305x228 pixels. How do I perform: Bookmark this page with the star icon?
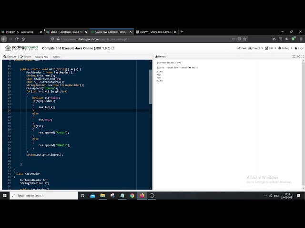tap(245, 39)
